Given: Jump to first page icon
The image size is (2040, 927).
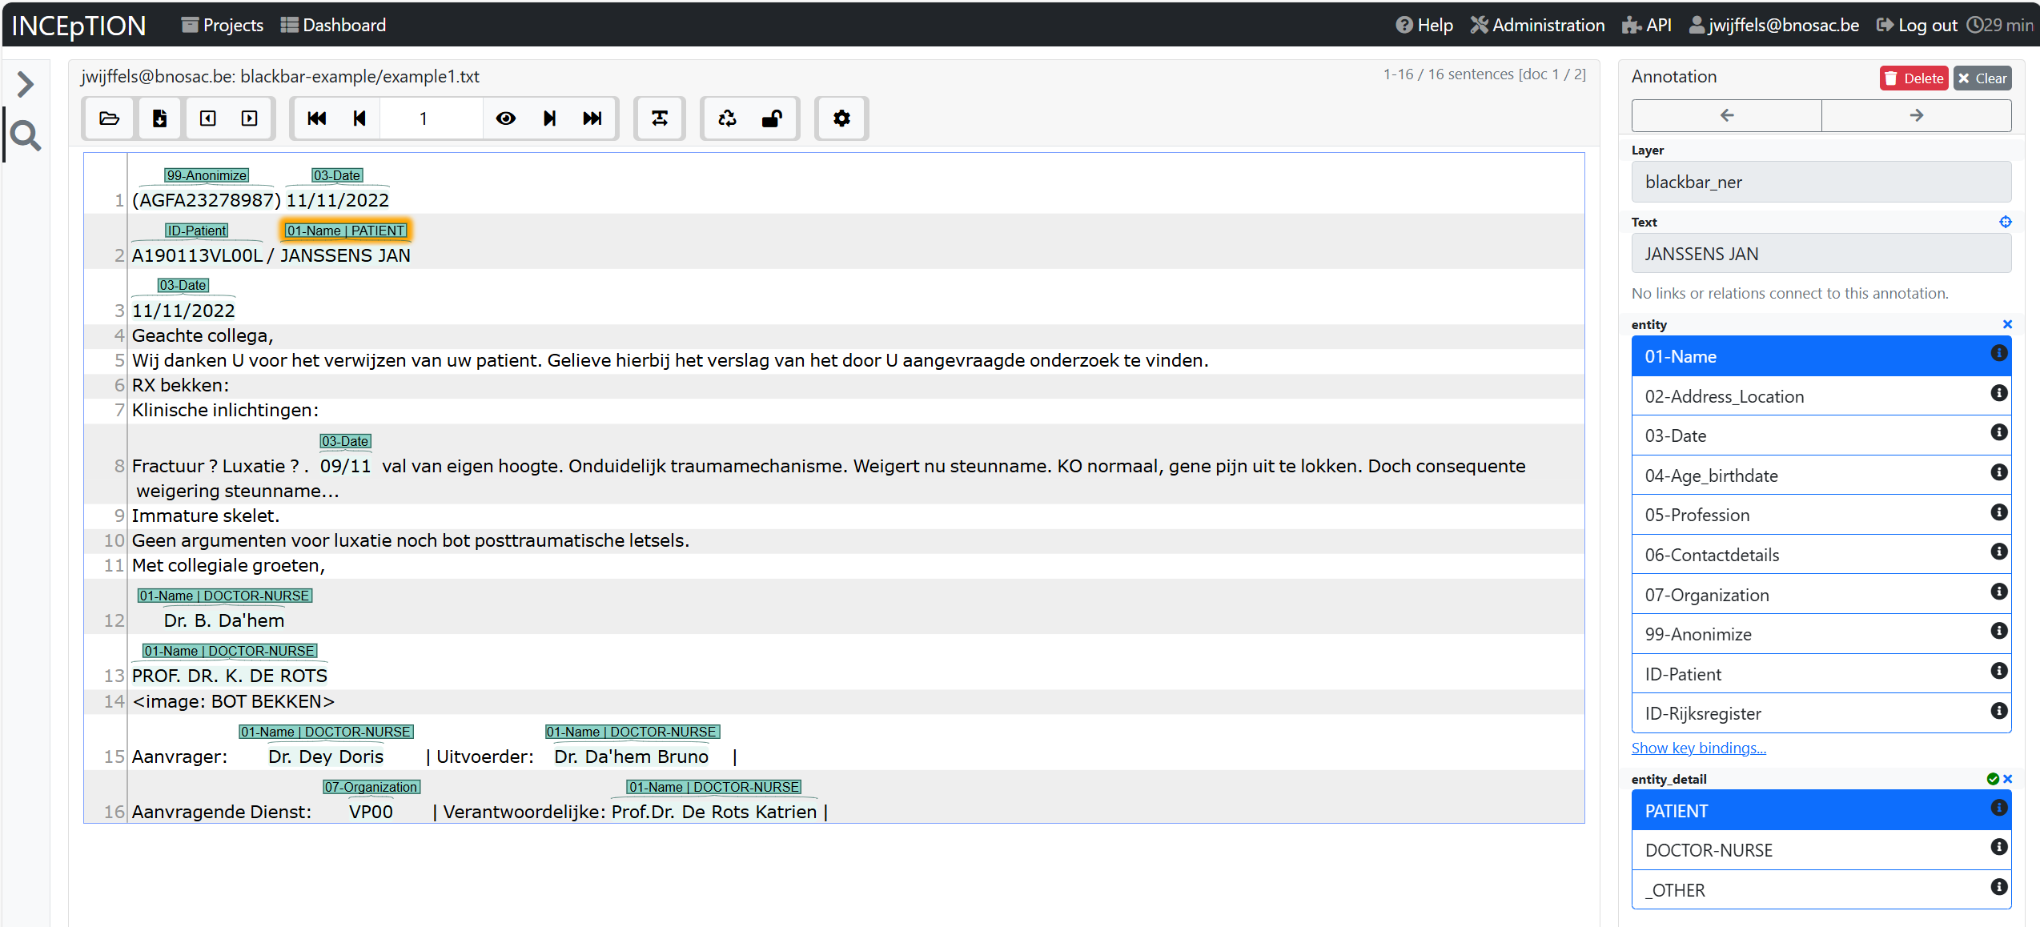Looking at the screenshot, I should click(317, 118).
